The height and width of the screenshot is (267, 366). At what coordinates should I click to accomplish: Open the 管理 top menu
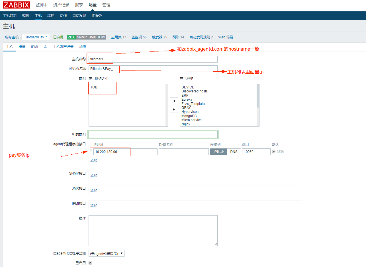106,5
